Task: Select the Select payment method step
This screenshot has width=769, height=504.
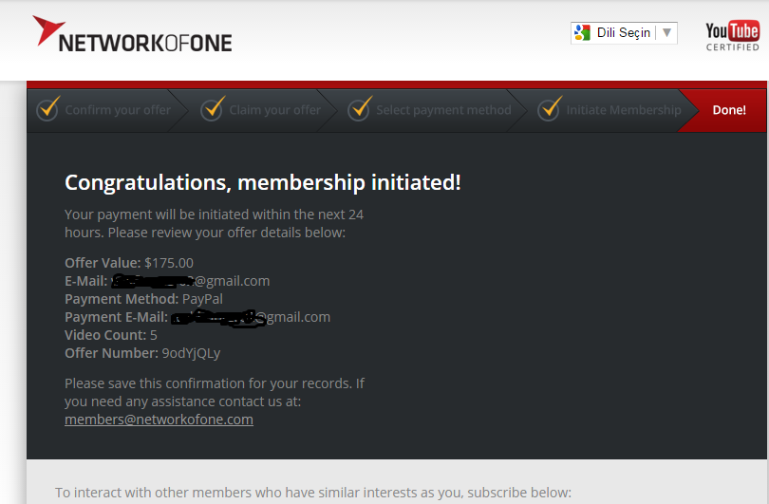Action: click(443, 110)
